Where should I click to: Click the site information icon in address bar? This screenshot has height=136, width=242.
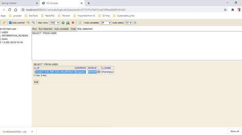(x=23, y=10)
